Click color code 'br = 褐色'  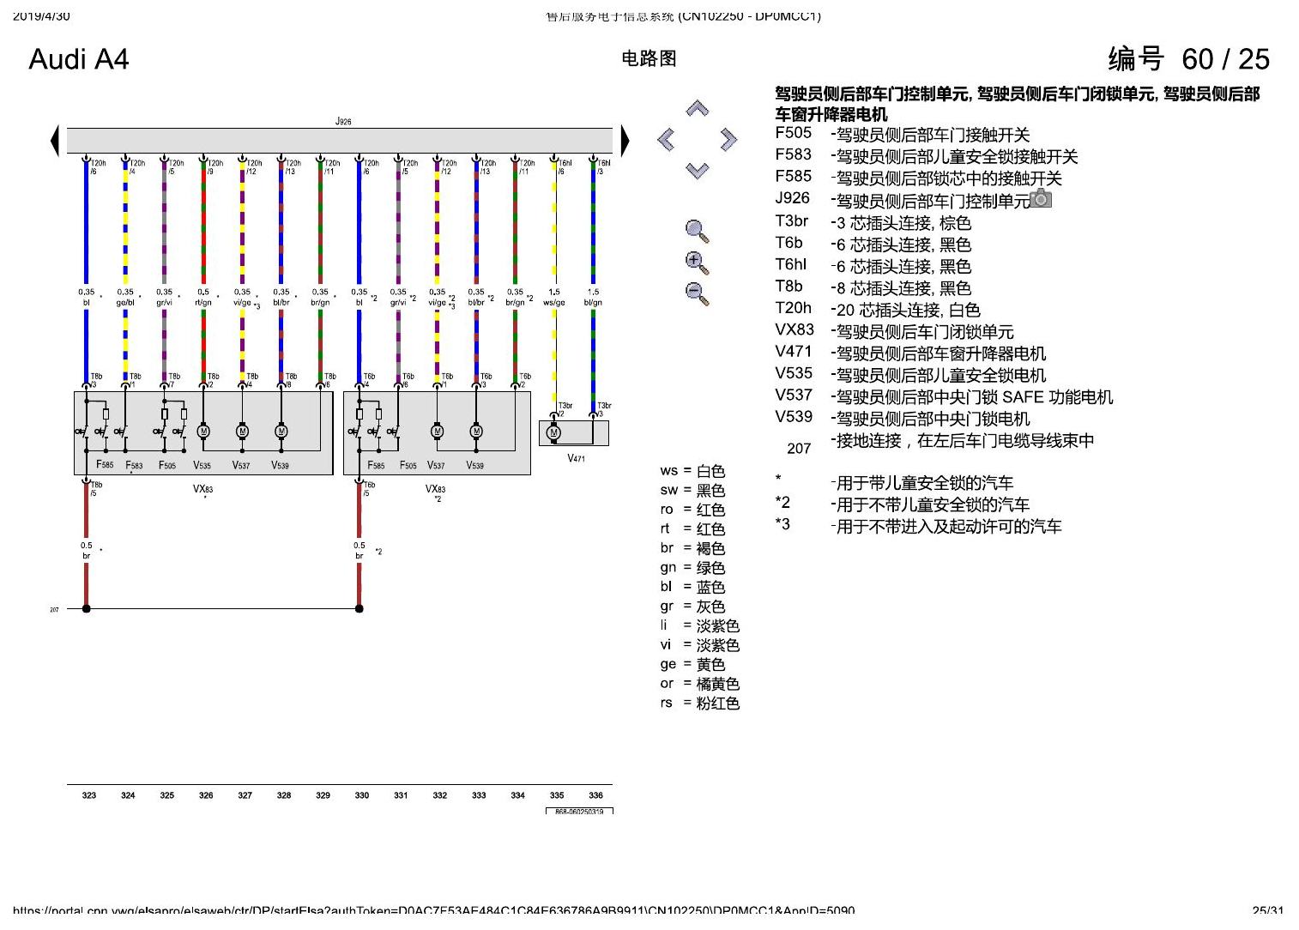click(692, 548)
